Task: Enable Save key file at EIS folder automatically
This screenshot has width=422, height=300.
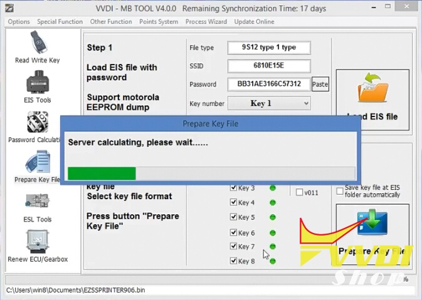Action: [x=340, y=191]
